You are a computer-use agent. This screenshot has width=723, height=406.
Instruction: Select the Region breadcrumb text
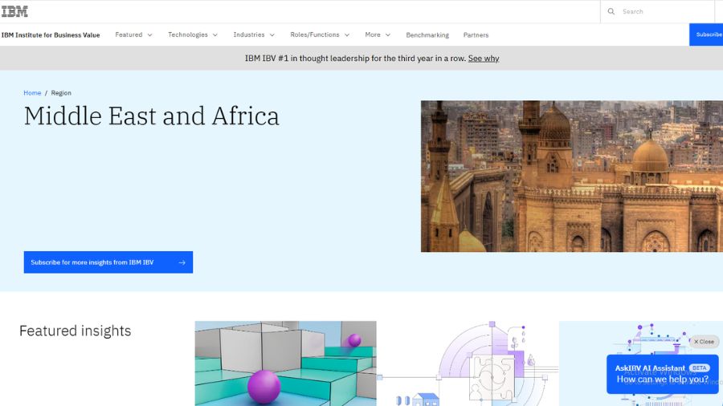61,93
